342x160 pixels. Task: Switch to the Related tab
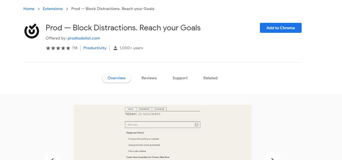tap(210, 78)
